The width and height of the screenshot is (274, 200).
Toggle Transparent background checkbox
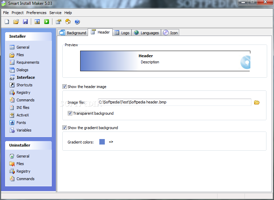[x=70, y=113]
